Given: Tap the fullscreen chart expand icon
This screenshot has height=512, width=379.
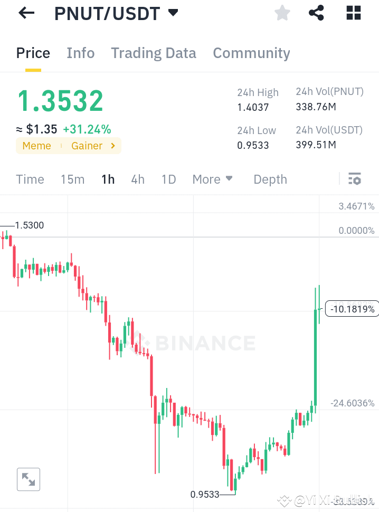Looking at the screenshot, I should (x=28, y=479).
